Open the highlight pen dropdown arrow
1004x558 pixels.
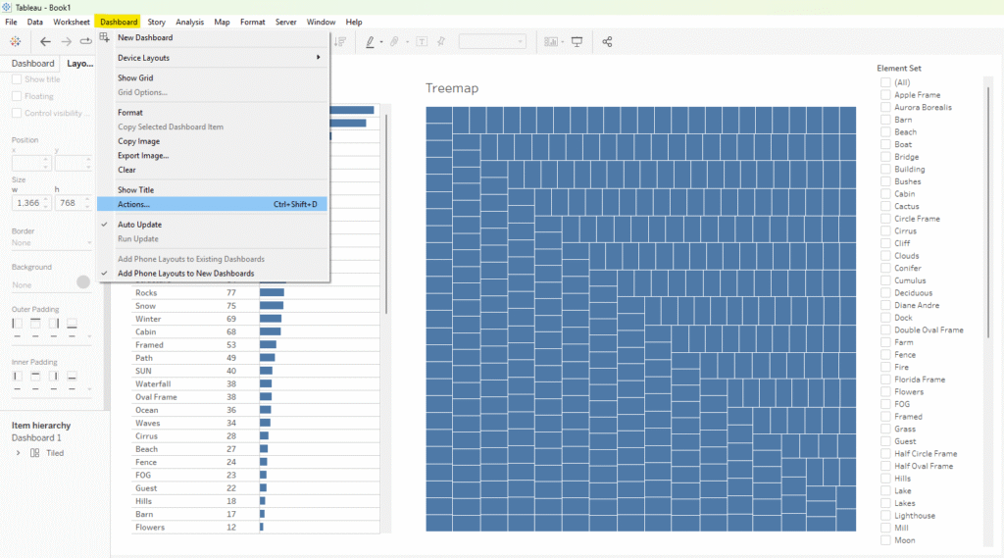381,42
